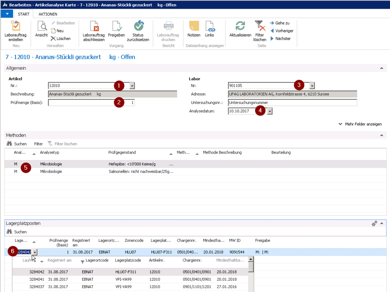
Task: Go to Nächster record
Action: (280, 38)
